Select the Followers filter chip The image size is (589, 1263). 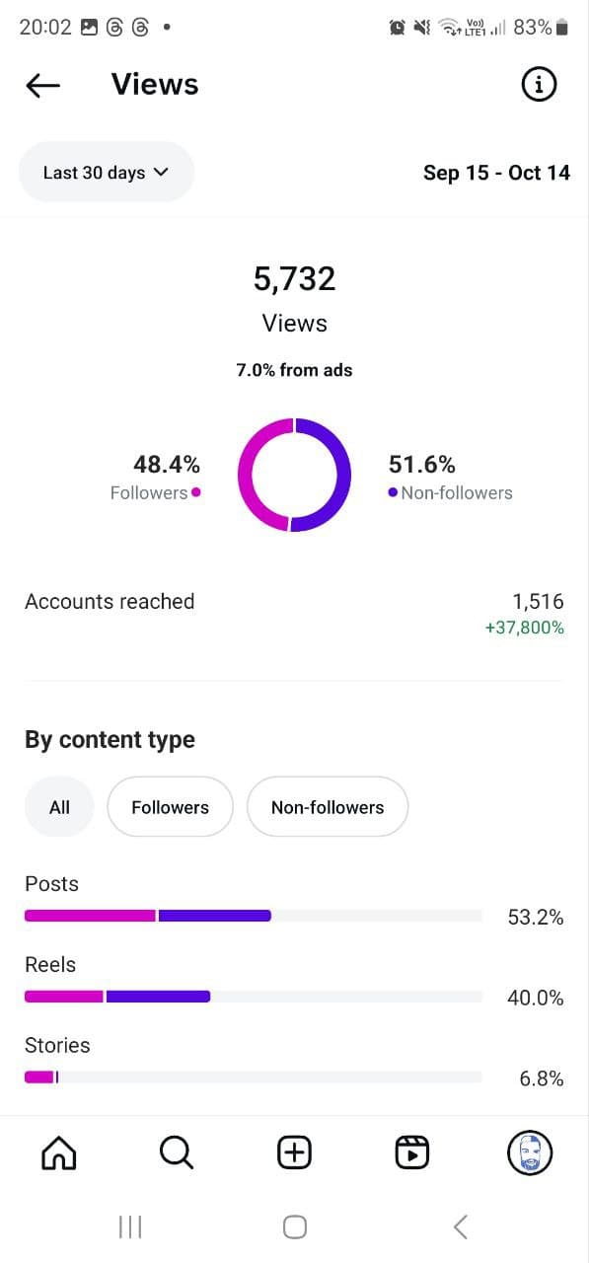click(x=170, y=807)
